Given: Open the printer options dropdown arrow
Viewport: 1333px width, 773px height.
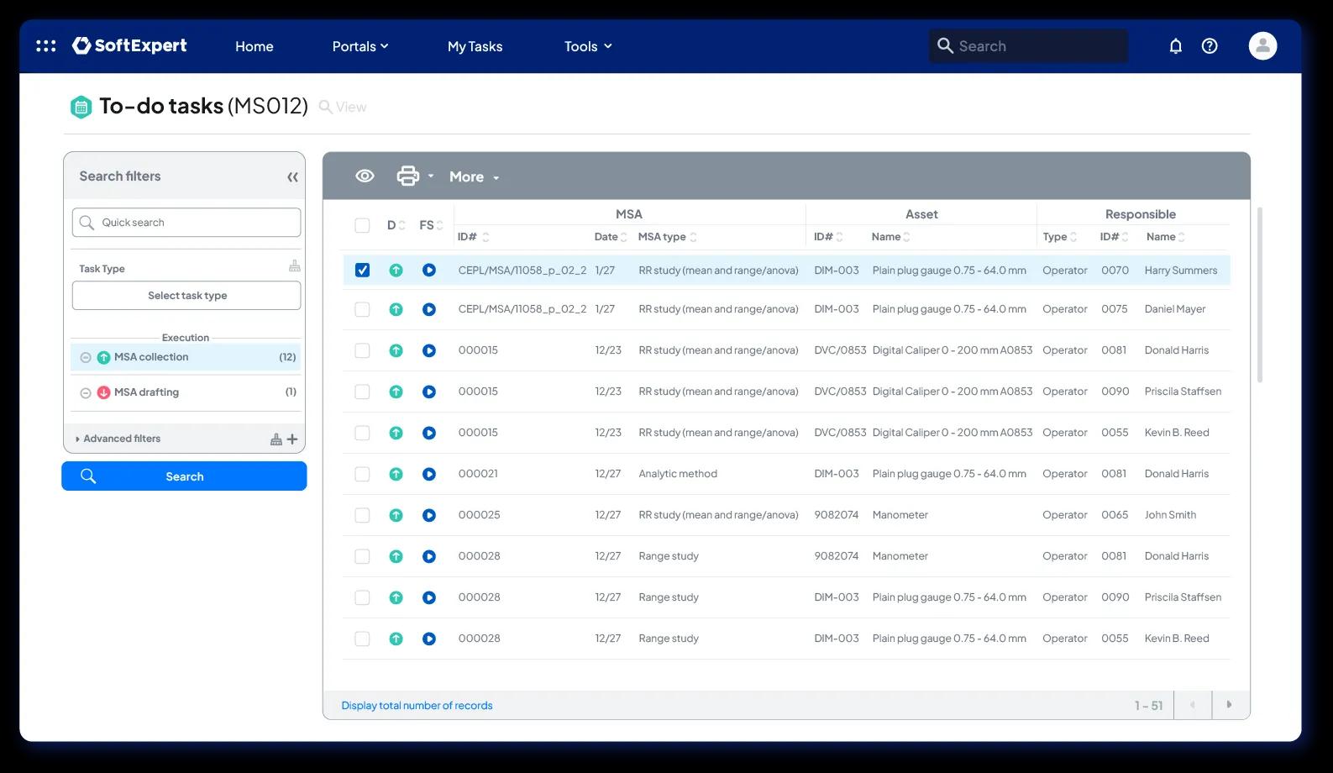Looking at the screenshot, I should [431, 176].
